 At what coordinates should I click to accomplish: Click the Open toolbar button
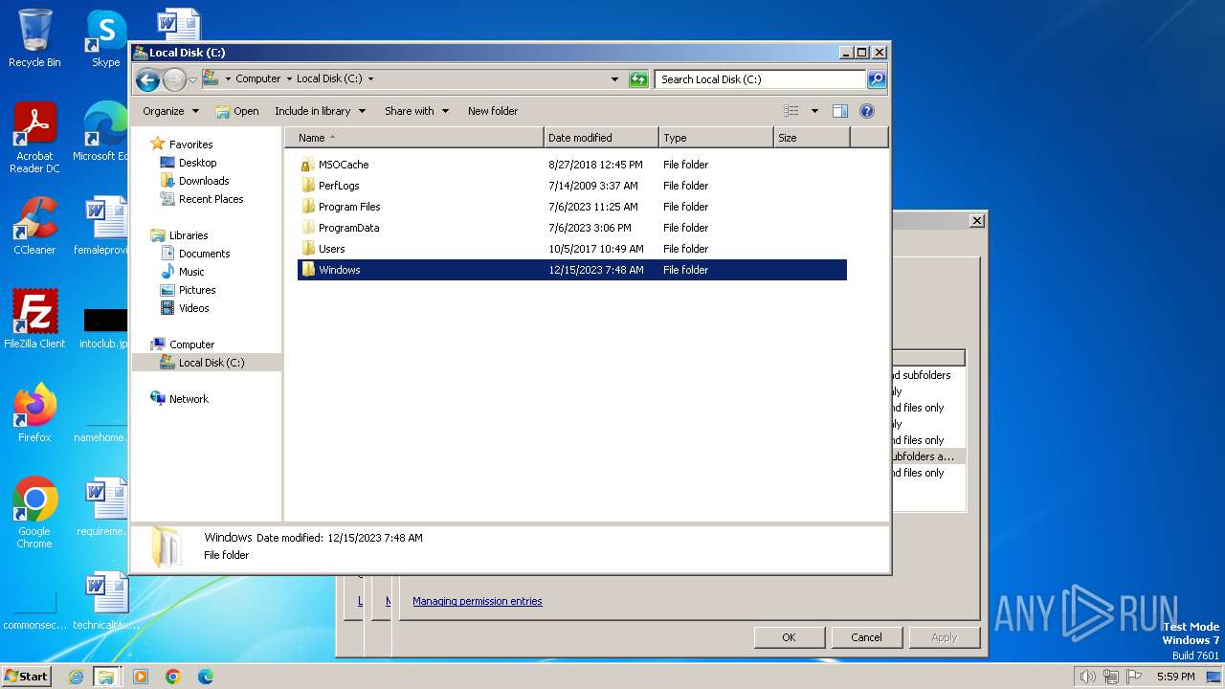pos(237,111)
